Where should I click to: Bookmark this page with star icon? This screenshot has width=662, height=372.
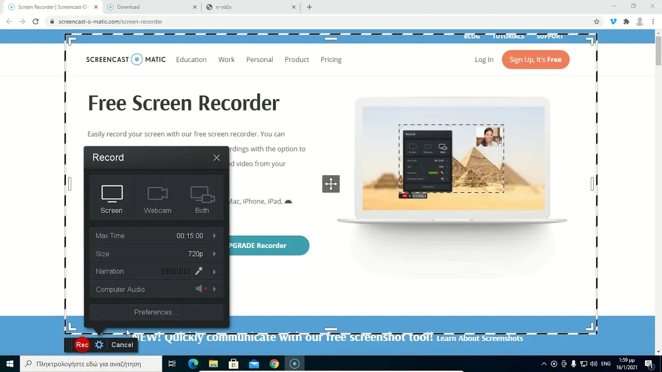(596, 22)
